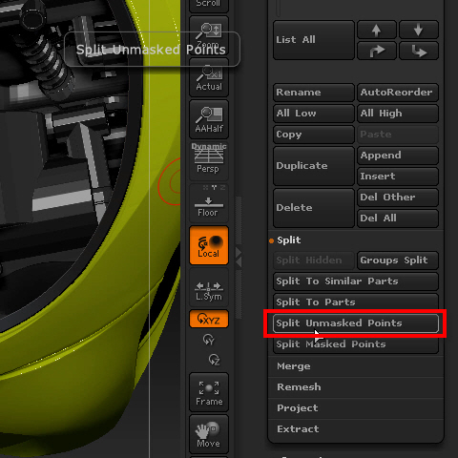Click the Zoom view icon
Viewport: 458px width, 458px height.
click(209, 35)
